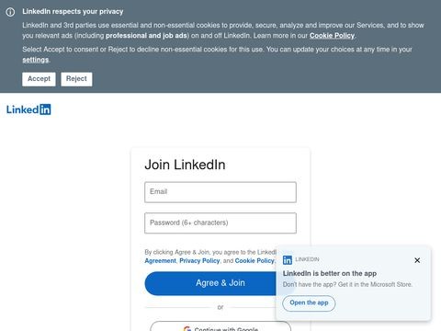This screenshot has width=441, height=331.
Task: Click Open the app button
Action: (x=309, y=303)
